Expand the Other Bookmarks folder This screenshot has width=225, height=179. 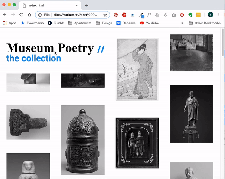click(x=205, y=23)
